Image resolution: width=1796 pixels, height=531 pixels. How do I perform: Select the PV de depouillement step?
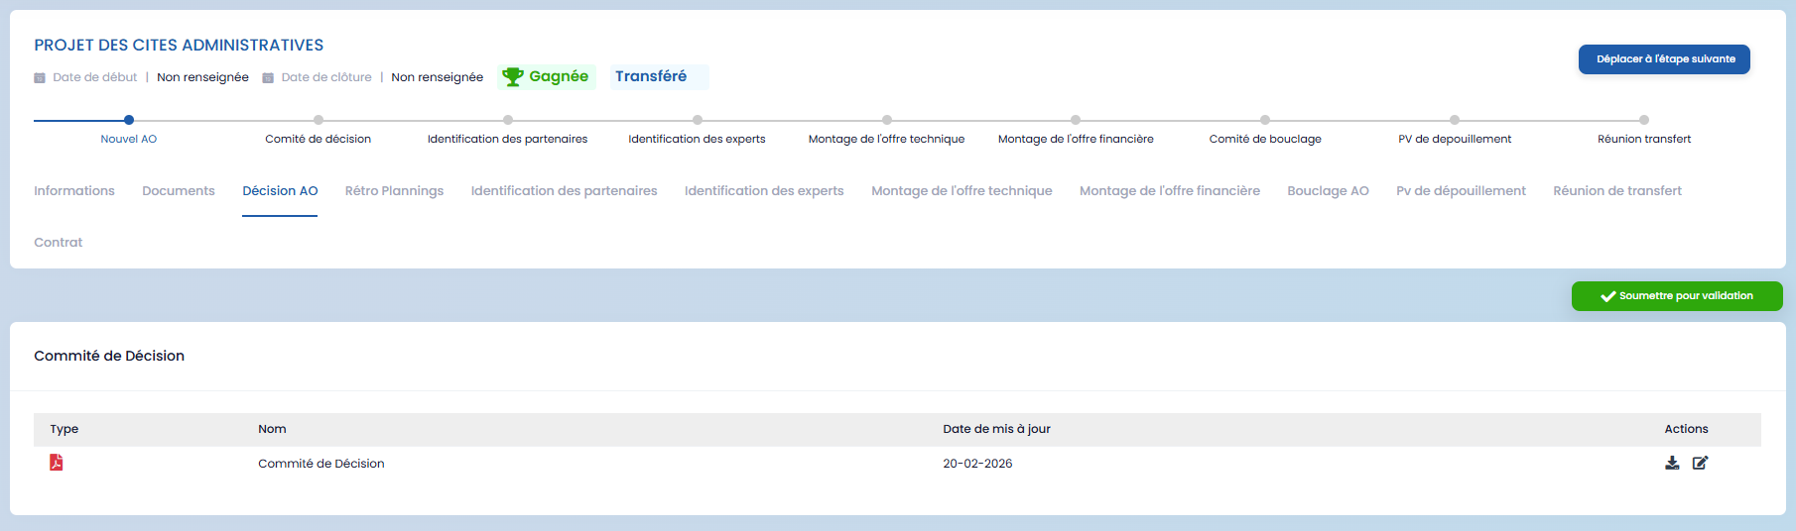point(1454,120)
